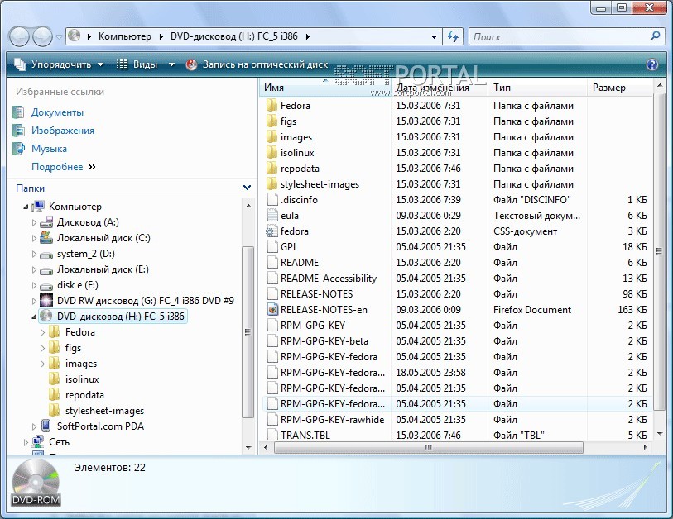This screenshot has height=519, width=673.
Task: Select the GPL file icon
Action: [272, 247]
